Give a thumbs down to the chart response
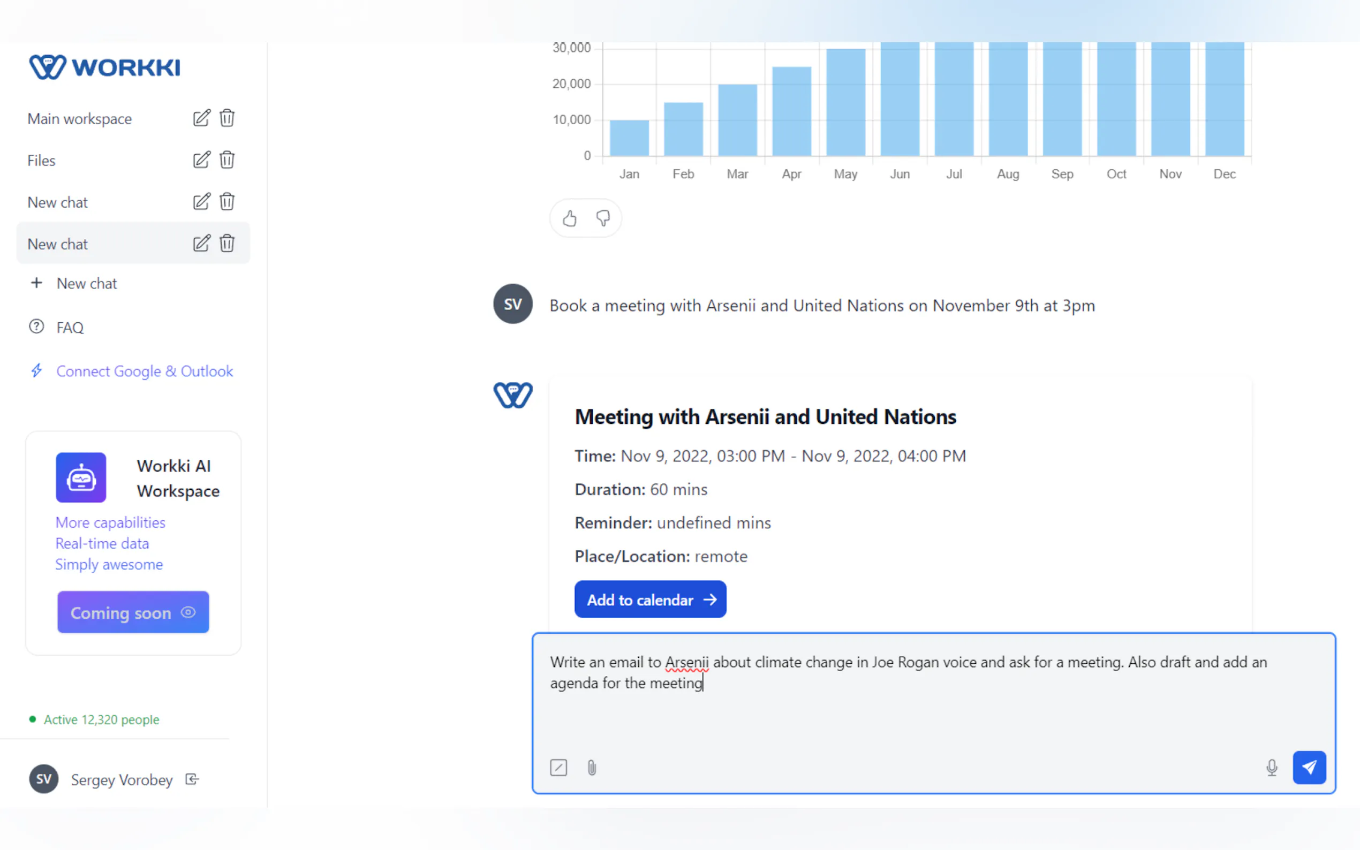The height and width of the screenshot is (850, 1360). click(603, 218)
